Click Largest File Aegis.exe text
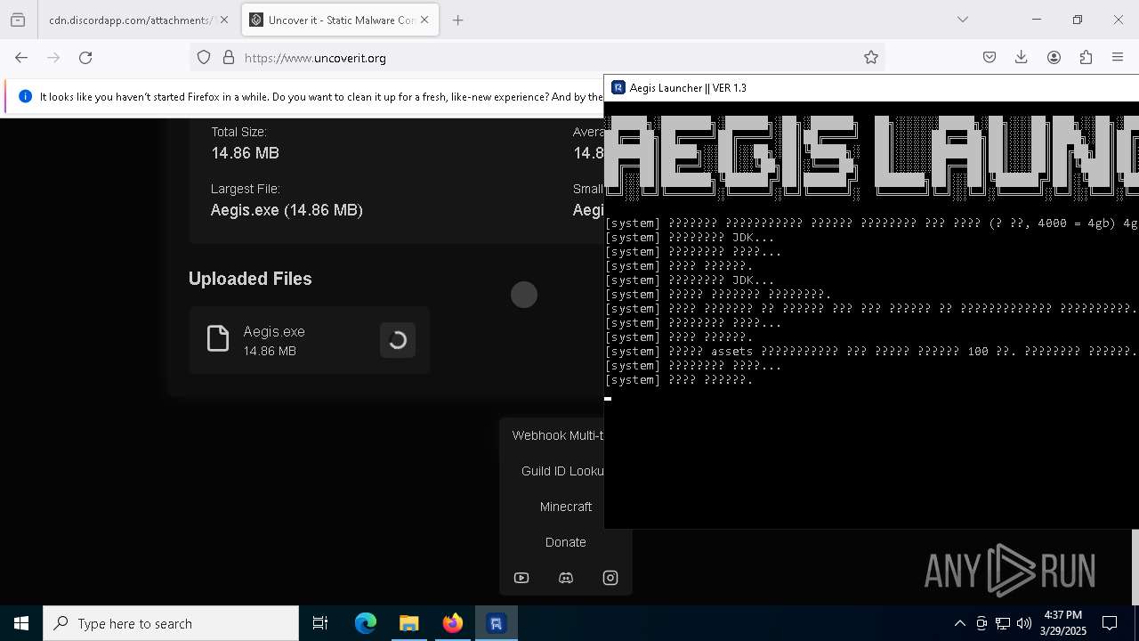This screenshot has width=1139, height=641. (287, 210)
